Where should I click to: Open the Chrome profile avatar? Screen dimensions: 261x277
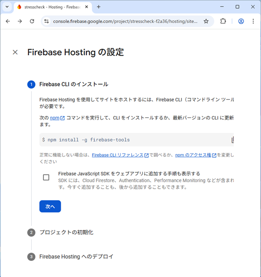[x=241, y=21]
